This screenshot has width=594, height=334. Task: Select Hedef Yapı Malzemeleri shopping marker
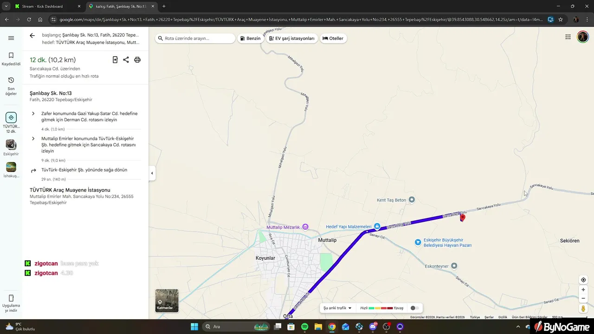click(377, 226)
